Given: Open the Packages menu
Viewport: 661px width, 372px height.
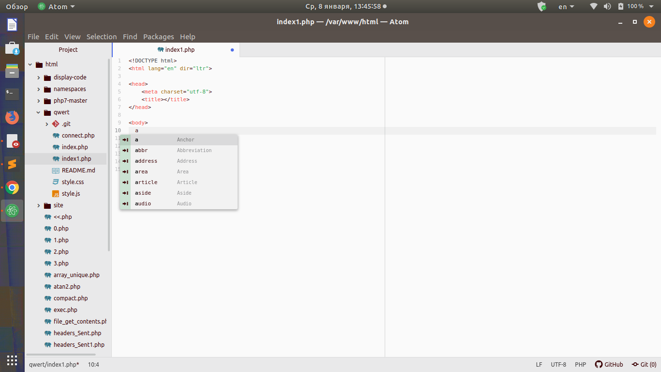Looking at the screenshot, I should (158, 37).
